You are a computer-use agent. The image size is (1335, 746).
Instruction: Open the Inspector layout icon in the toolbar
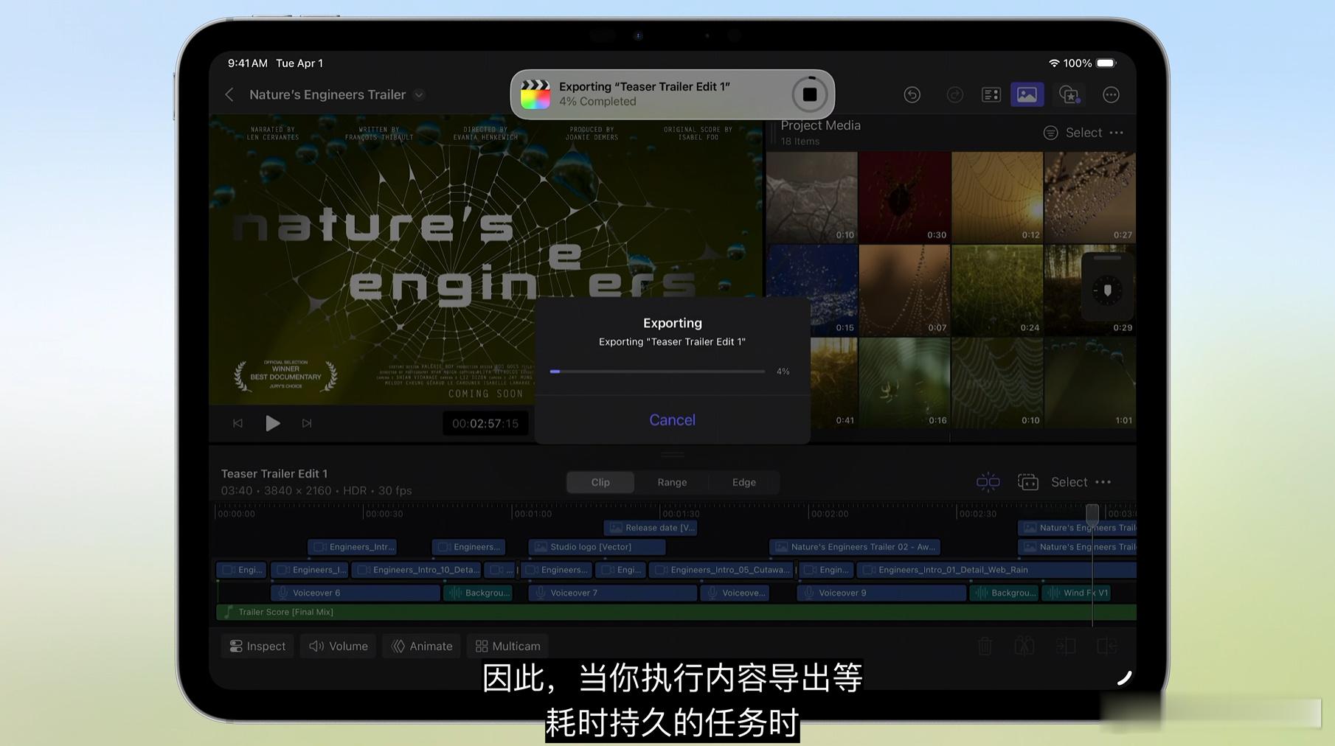991,94
